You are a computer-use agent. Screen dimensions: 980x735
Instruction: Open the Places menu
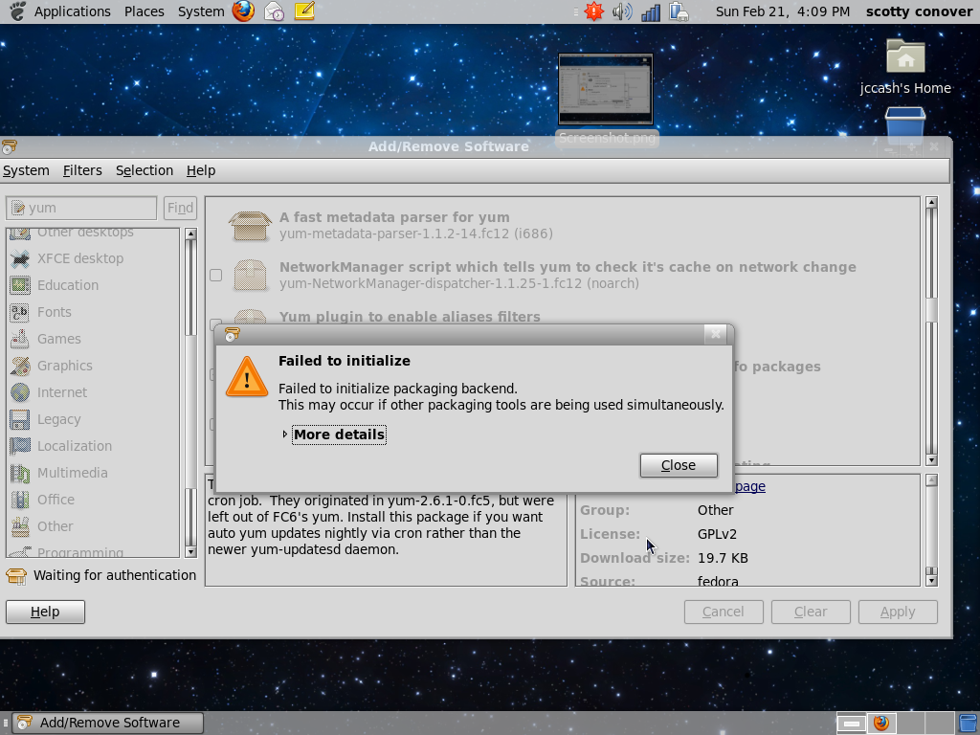coord(145,11)
